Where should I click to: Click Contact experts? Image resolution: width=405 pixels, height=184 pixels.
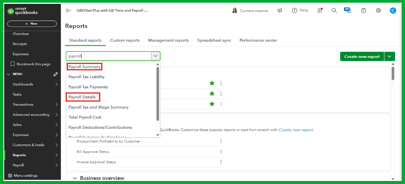point(250,11)
